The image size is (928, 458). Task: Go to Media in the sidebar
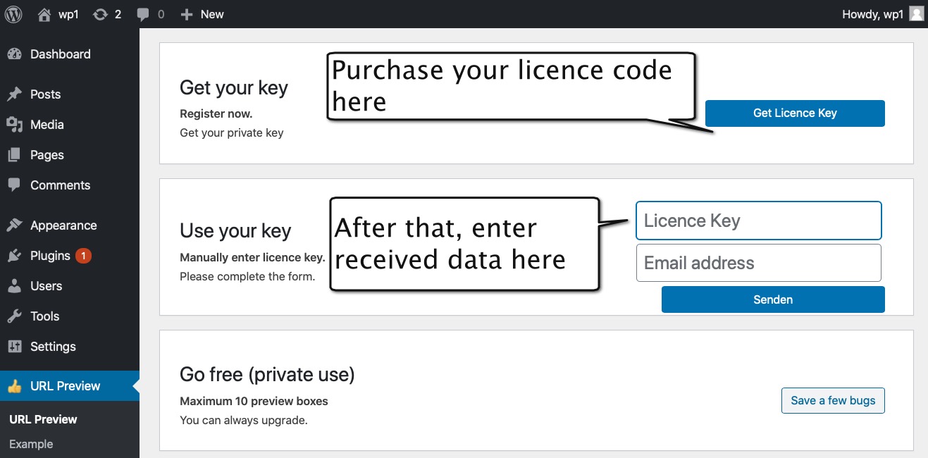coord(47,125)
